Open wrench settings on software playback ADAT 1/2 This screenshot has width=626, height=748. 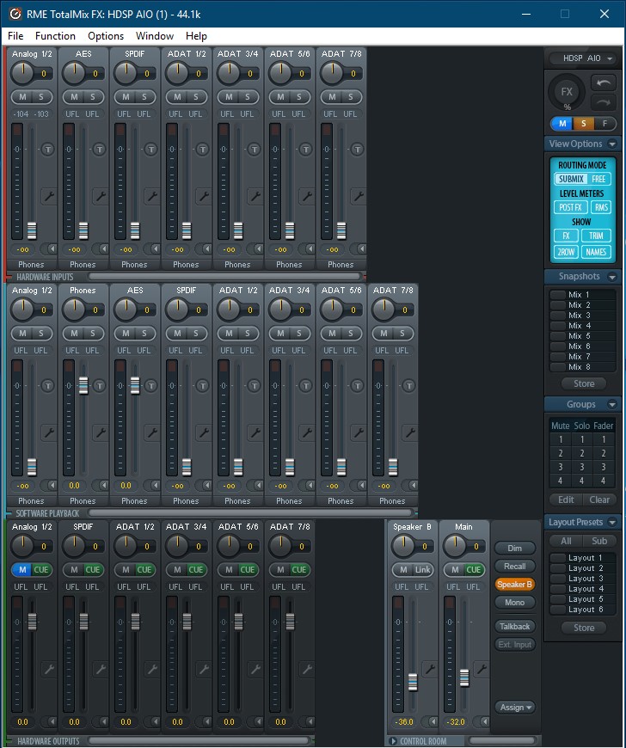point(255,432)
